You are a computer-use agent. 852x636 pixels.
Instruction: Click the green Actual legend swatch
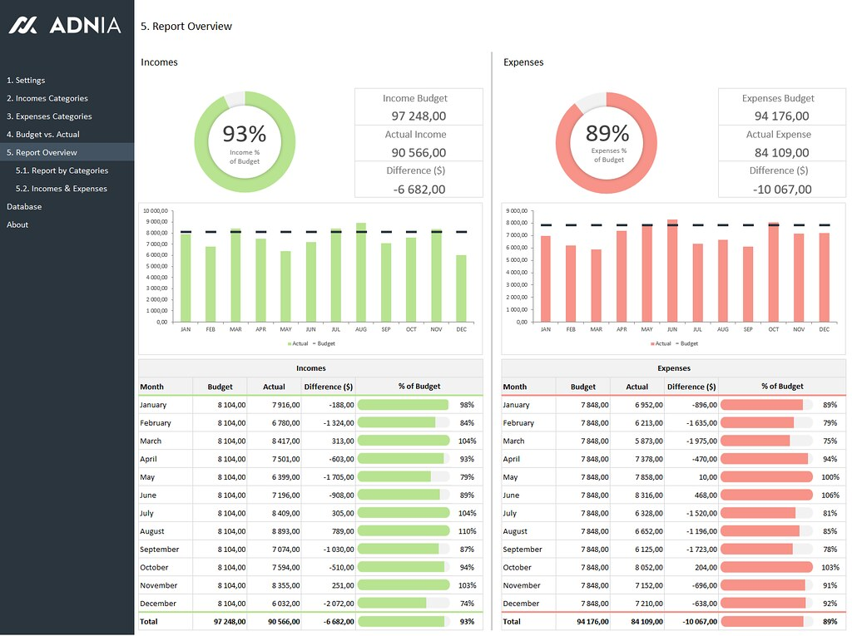coord(290,343)
